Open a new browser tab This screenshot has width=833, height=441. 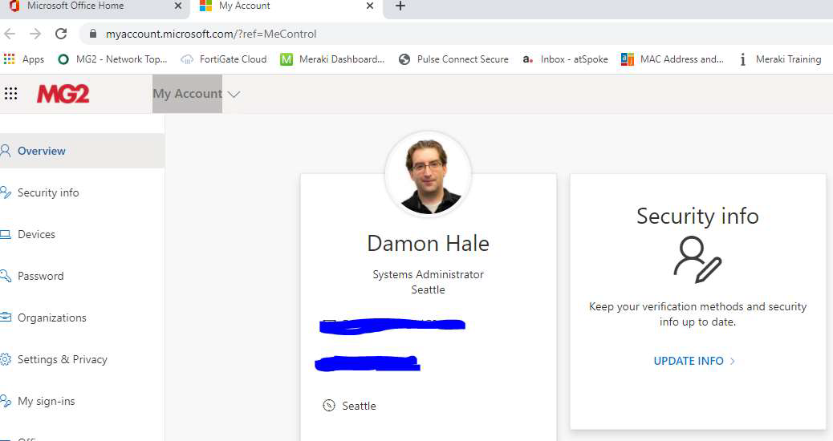[x=400, y=6]
